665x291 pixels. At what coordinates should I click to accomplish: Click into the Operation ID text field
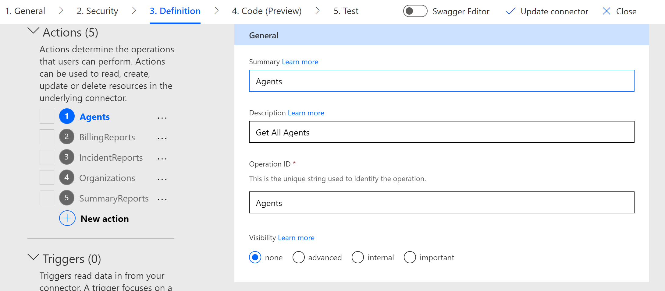tap(441, 203)
